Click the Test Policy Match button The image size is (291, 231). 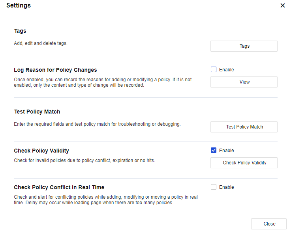pos(244,127)
